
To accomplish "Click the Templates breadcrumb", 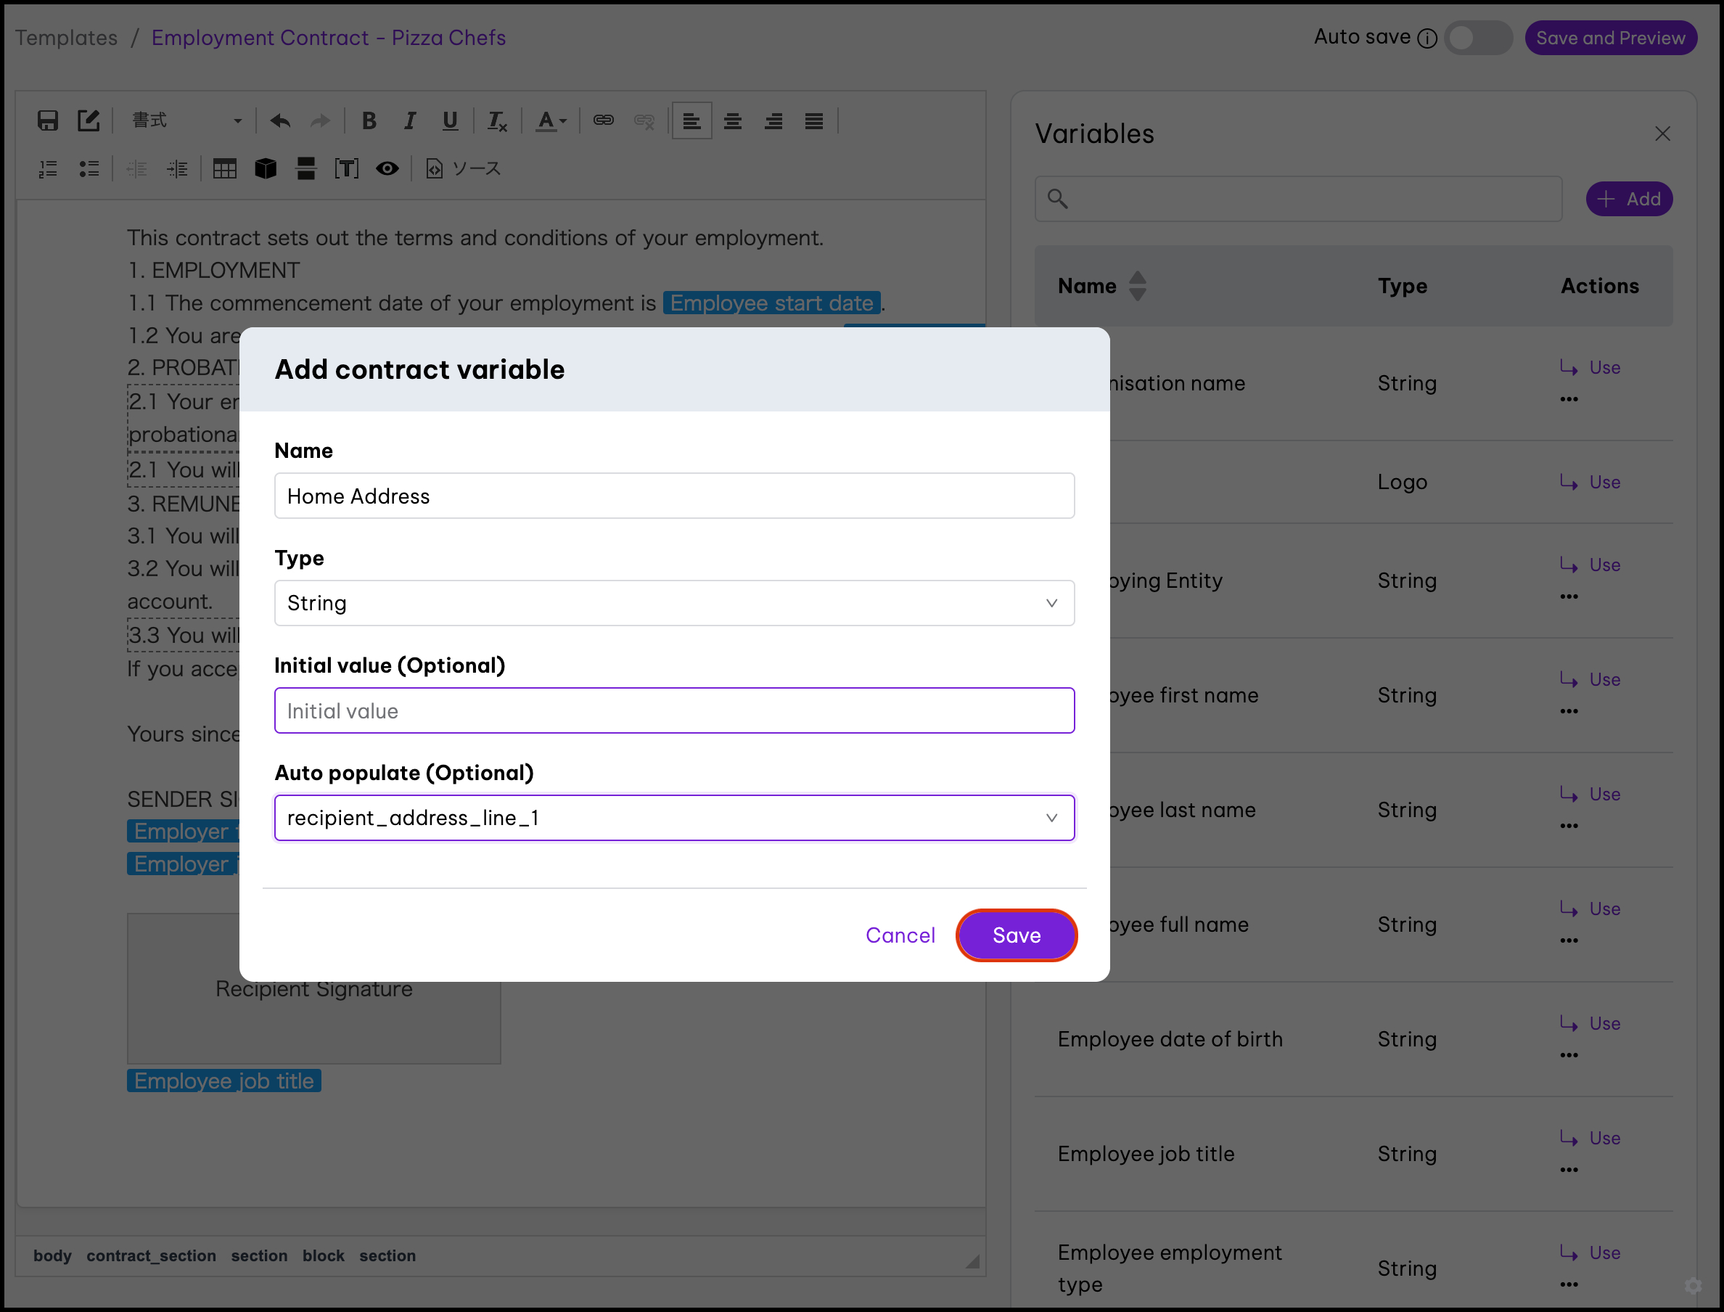I will pos(66,38).
